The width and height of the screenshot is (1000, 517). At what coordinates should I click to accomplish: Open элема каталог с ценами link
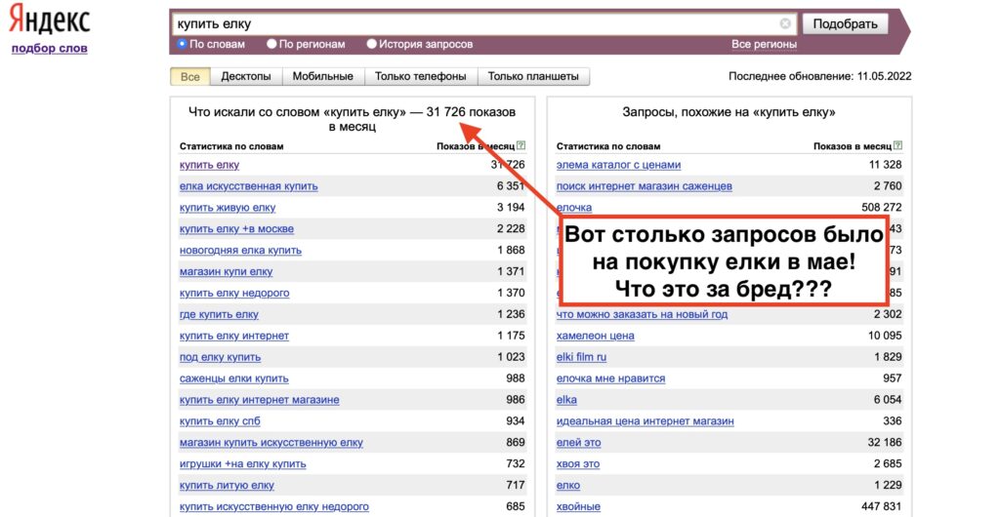[618, 165]
